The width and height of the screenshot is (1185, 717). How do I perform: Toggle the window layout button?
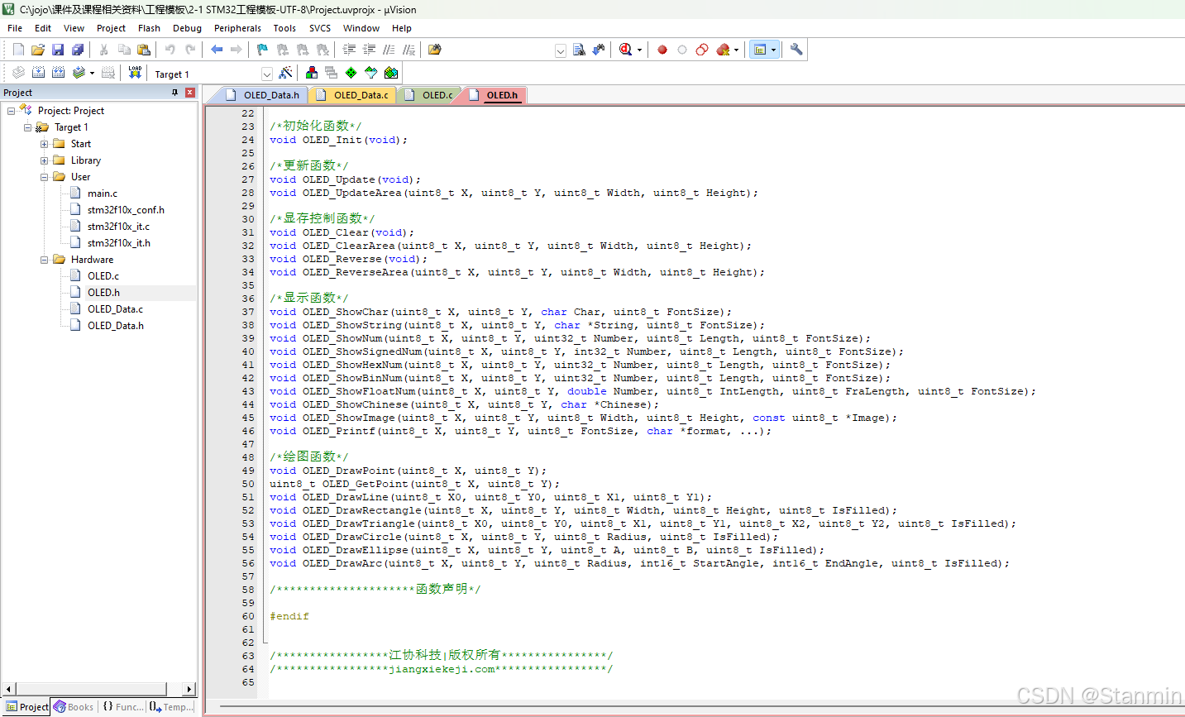tap(760, 50)
